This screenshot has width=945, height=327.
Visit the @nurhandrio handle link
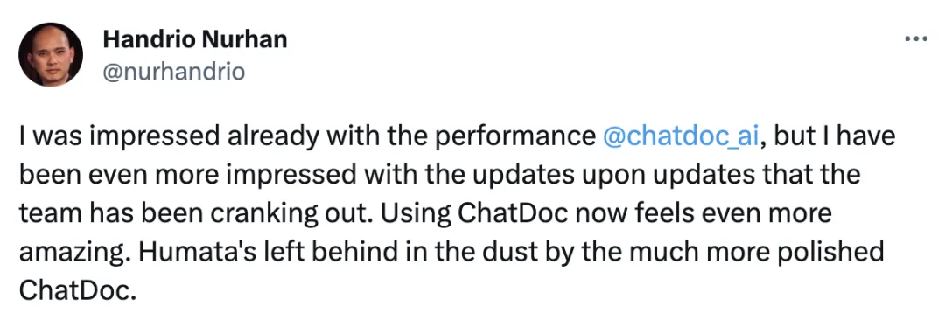173,72
